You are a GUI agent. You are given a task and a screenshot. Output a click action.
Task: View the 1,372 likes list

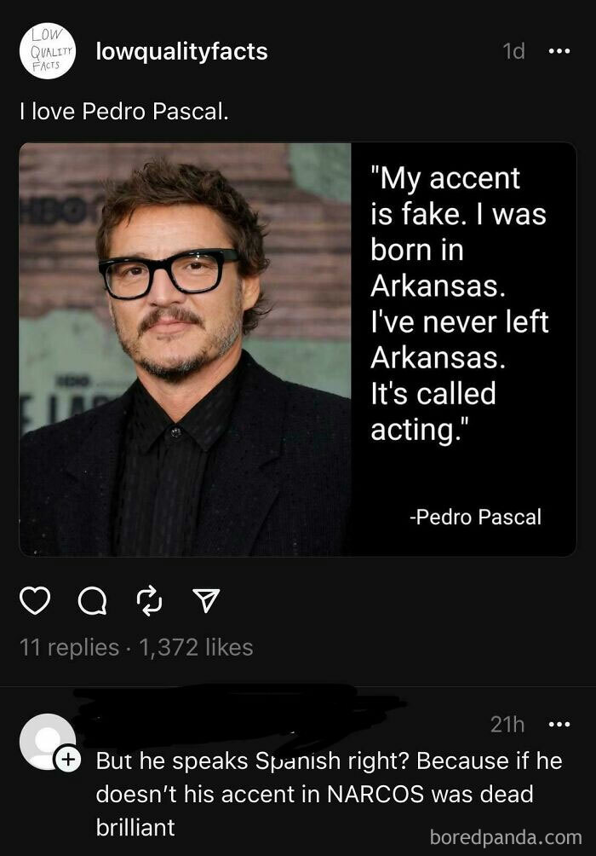197,647
